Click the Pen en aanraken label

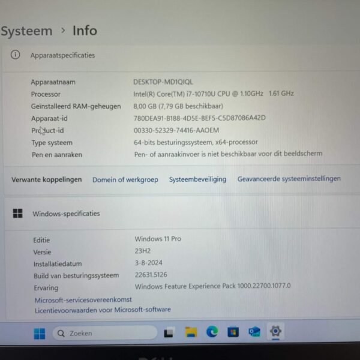coord(57,155)
